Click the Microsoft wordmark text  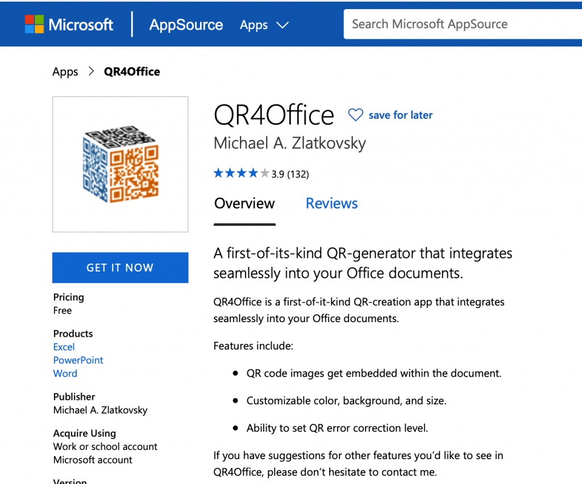click(81, 25)
